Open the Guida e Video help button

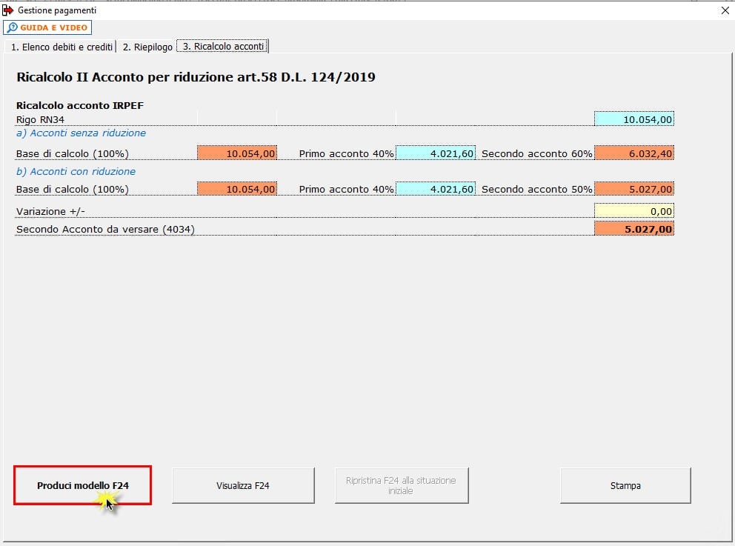tap(47, 27)
